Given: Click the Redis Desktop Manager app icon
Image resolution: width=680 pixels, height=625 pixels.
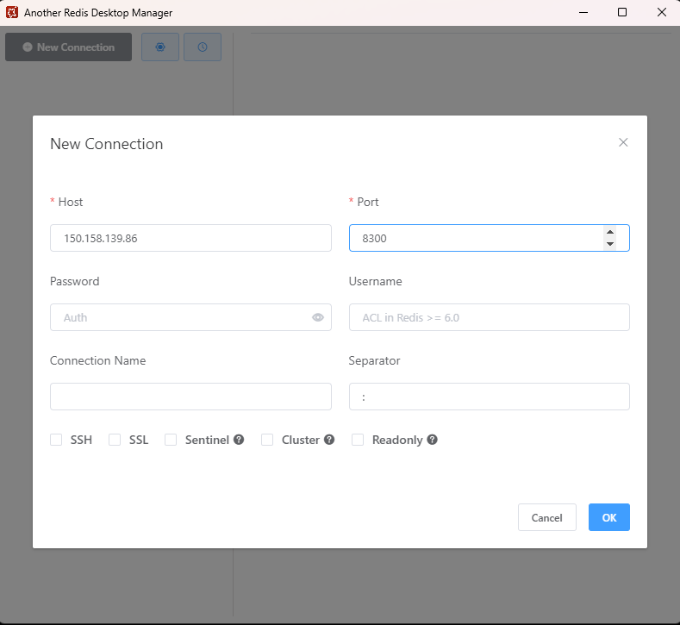Looking at the screenshot, I should point(12,12).
